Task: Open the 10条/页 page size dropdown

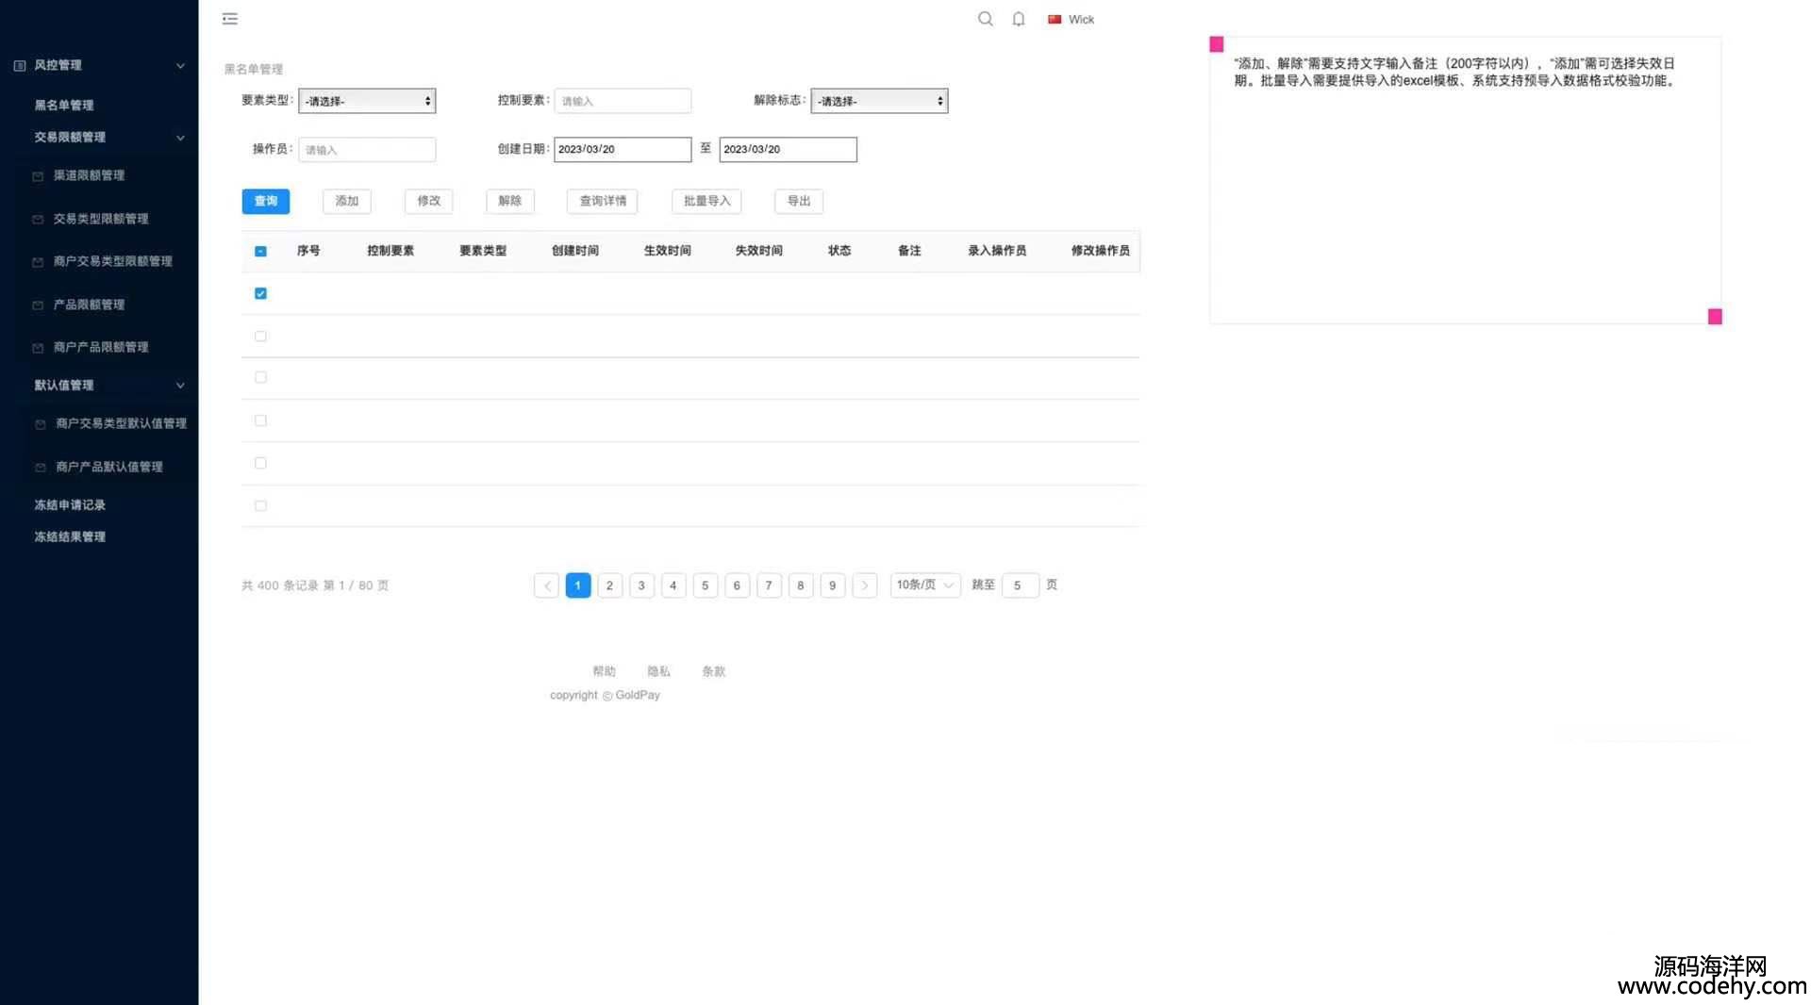Action: point(924,585)
